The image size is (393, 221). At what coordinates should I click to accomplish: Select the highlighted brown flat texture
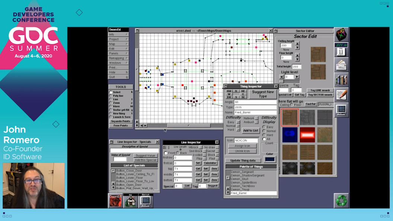coord(290,117)
